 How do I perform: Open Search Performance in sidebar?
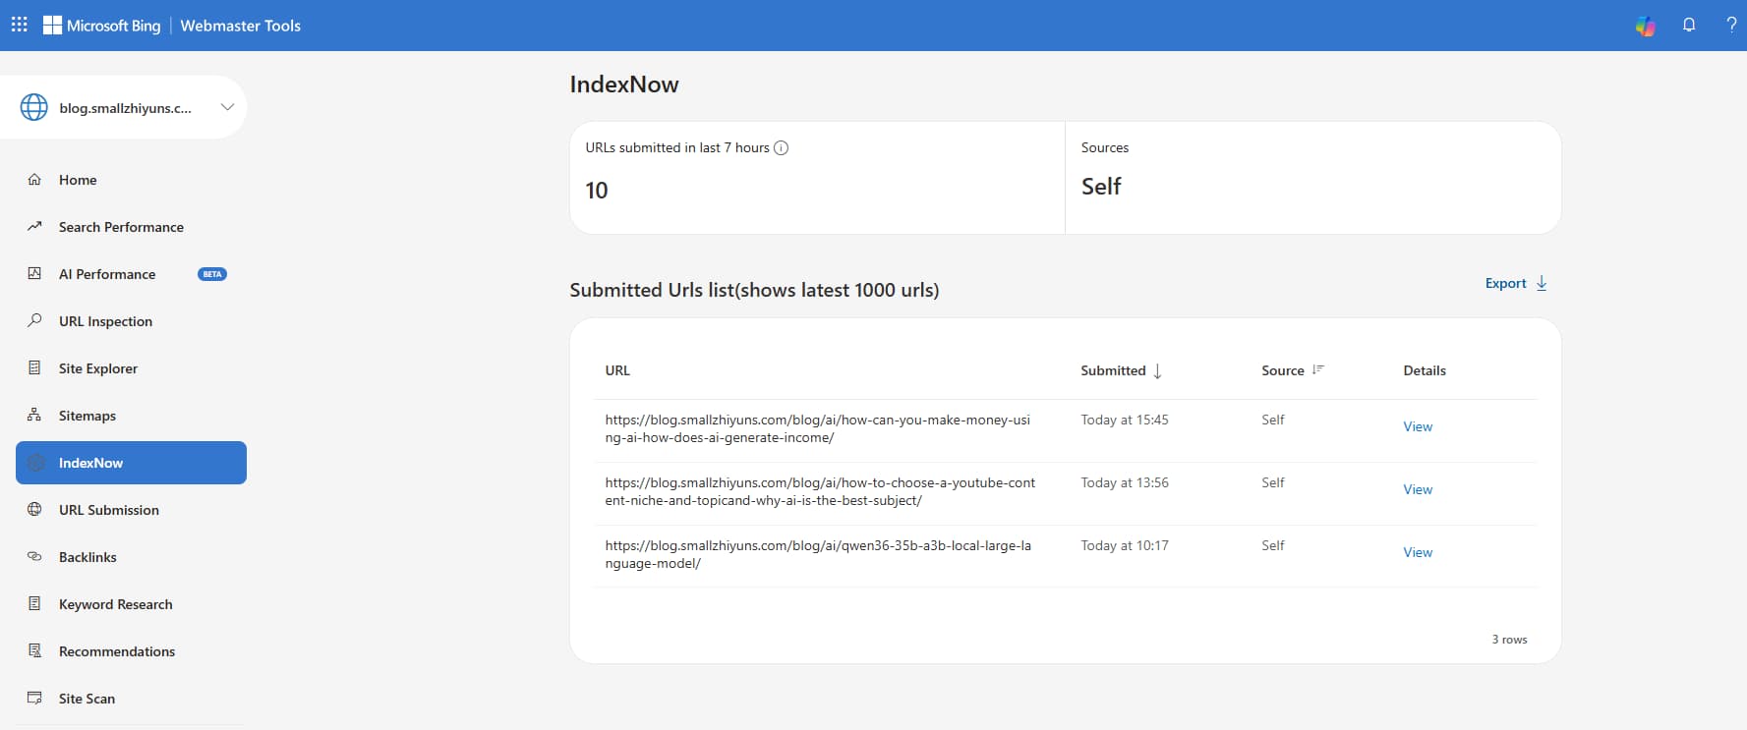(121, 227)
